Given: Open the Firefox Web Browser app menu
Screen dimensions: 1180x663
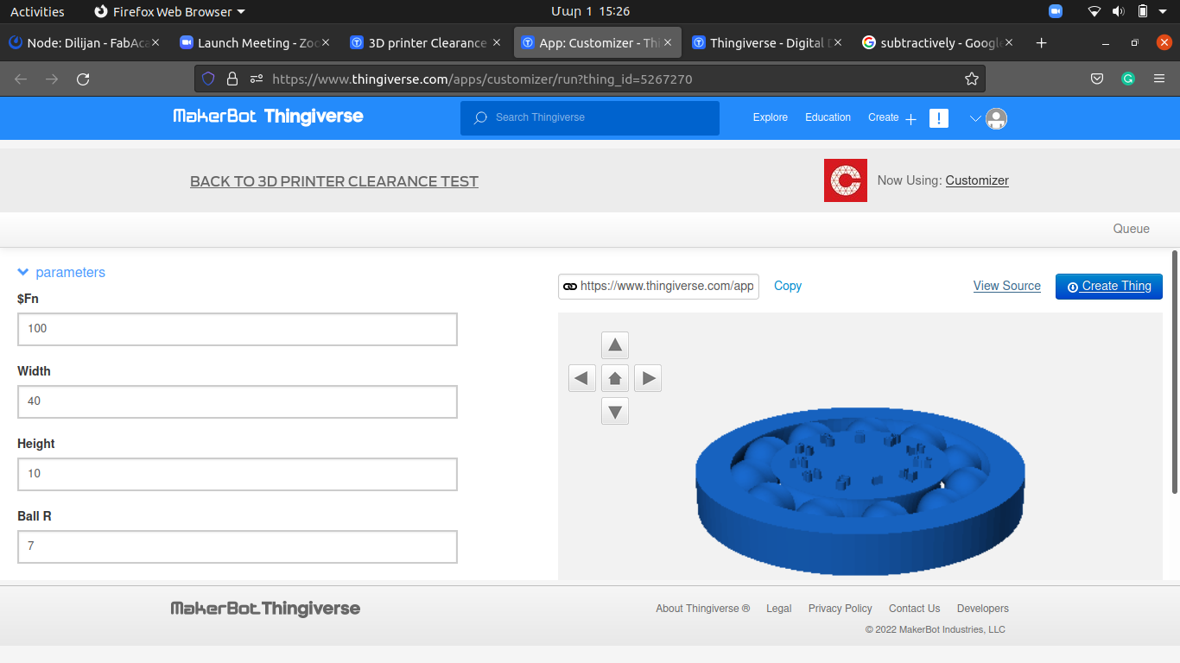Looking at the screenshot, I should pos(169,11).
